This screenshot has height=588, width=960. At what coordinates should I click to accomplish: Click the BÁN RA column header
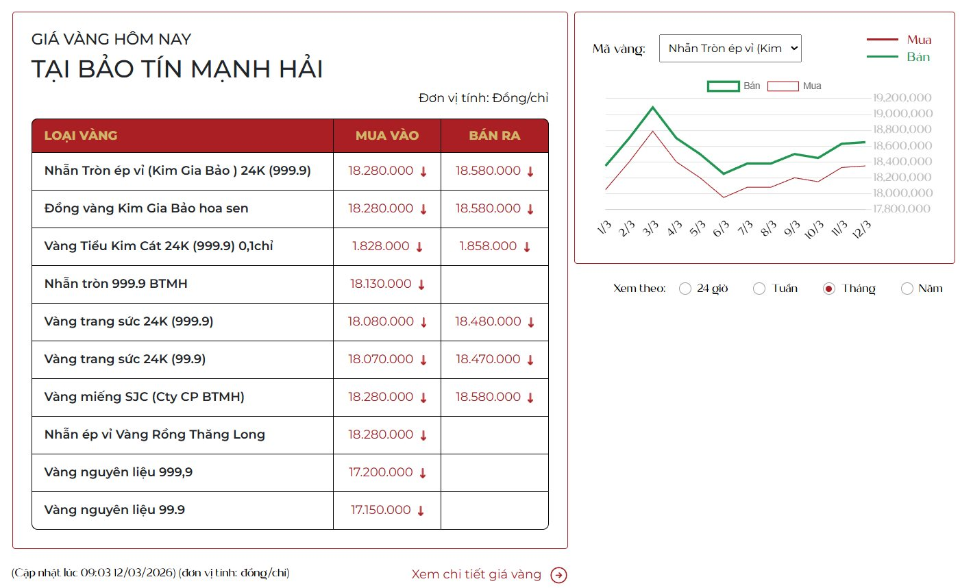494,136
